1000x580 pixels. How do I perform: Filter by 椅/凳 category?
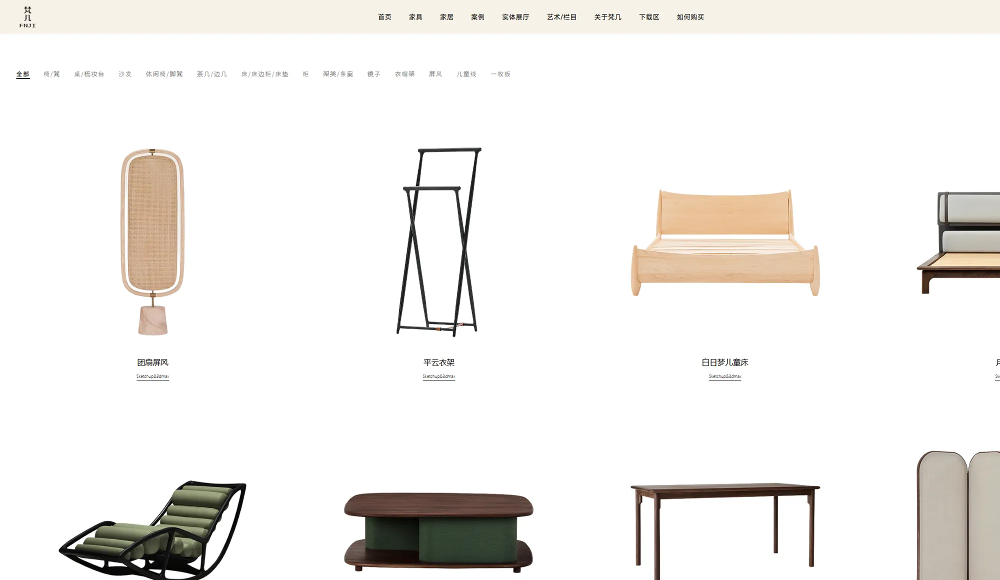click(x=51, y=74)
